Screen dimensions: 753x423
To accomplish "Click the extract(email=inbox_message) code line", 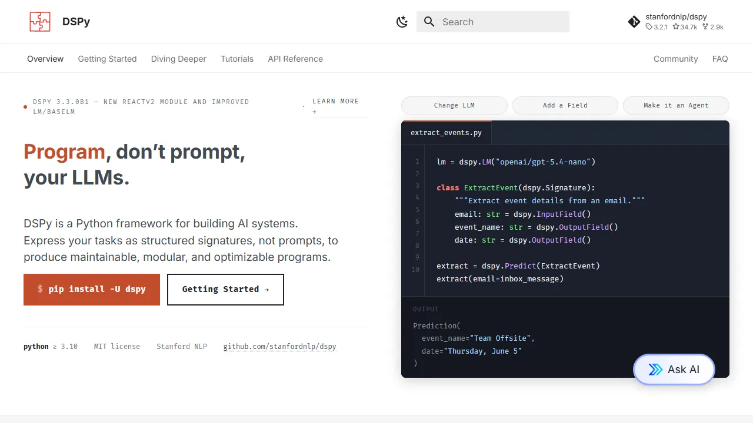I will coord(500,279).
